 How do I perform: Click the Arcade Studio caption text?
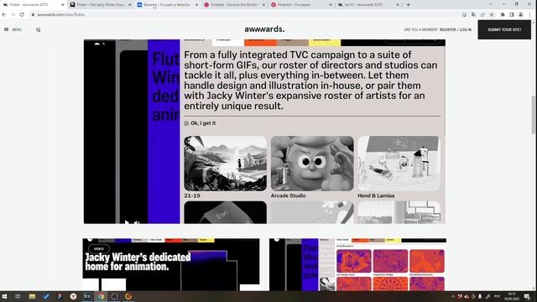point(289,195)
